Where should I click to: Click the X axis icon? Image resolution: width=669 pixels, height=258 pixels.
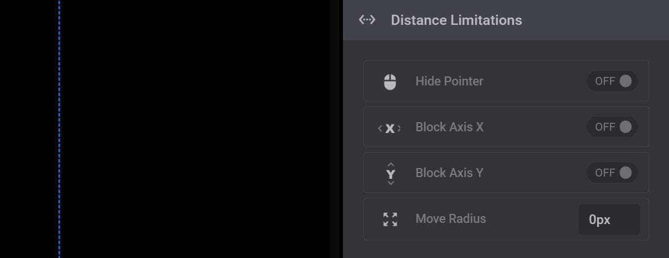[390, 128]
